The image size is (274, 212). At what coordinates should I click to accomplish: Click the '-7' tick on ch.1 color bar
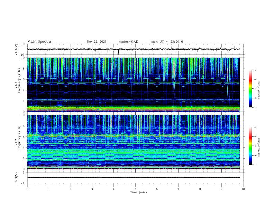click(255, 108)
